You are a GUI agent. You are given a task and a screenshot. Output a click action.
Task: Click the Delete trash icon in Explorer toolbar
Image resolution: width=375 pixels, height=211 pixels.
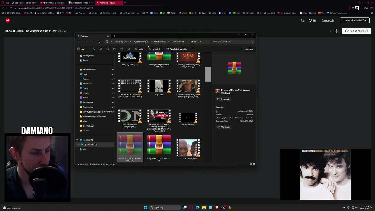coord(129,49)
